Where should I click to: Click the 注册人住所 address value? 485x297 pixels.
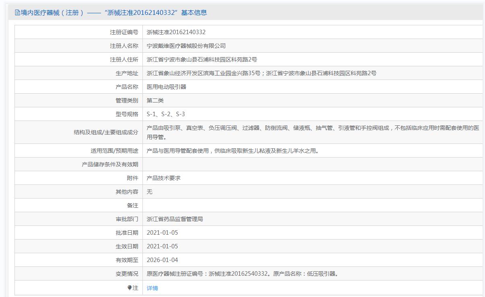coord(202,59)
